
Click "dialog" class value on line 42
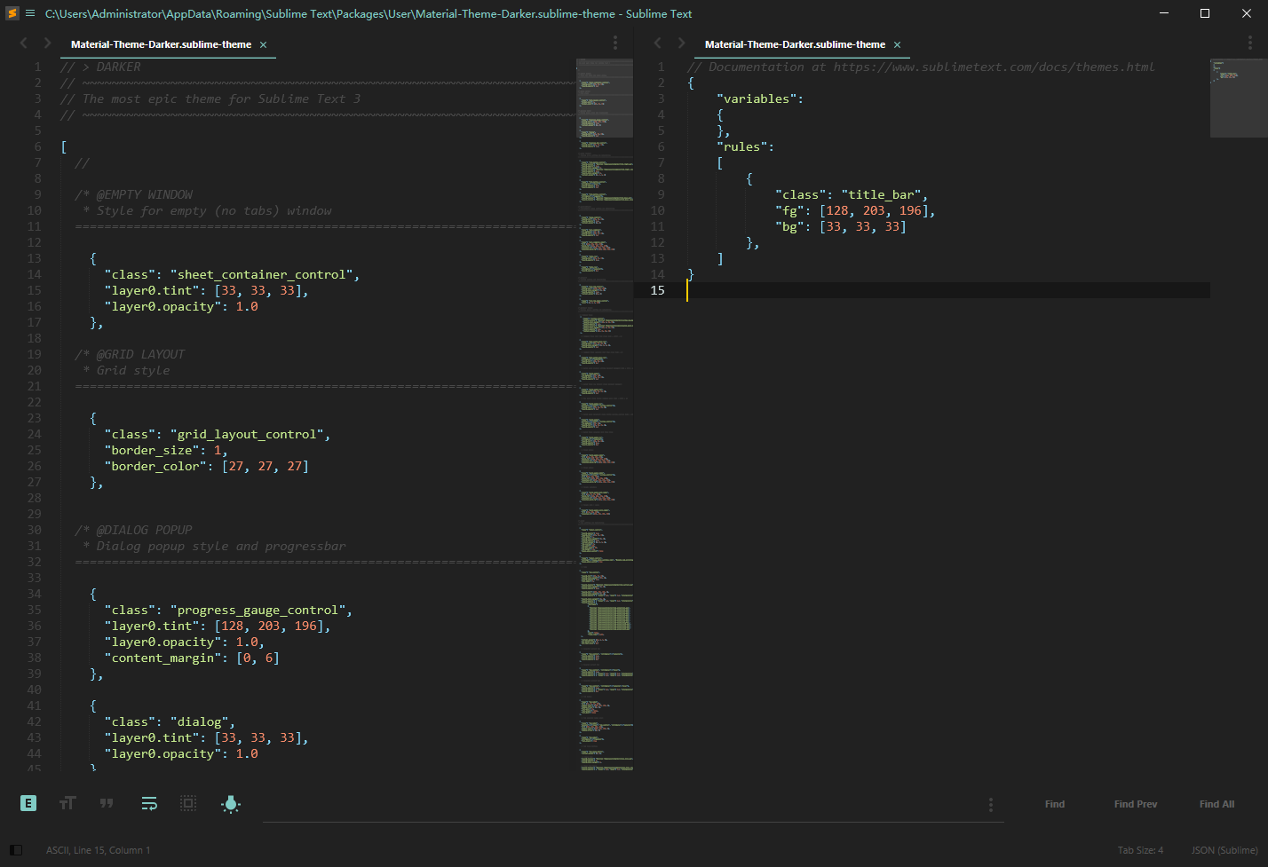pos(200,721)
